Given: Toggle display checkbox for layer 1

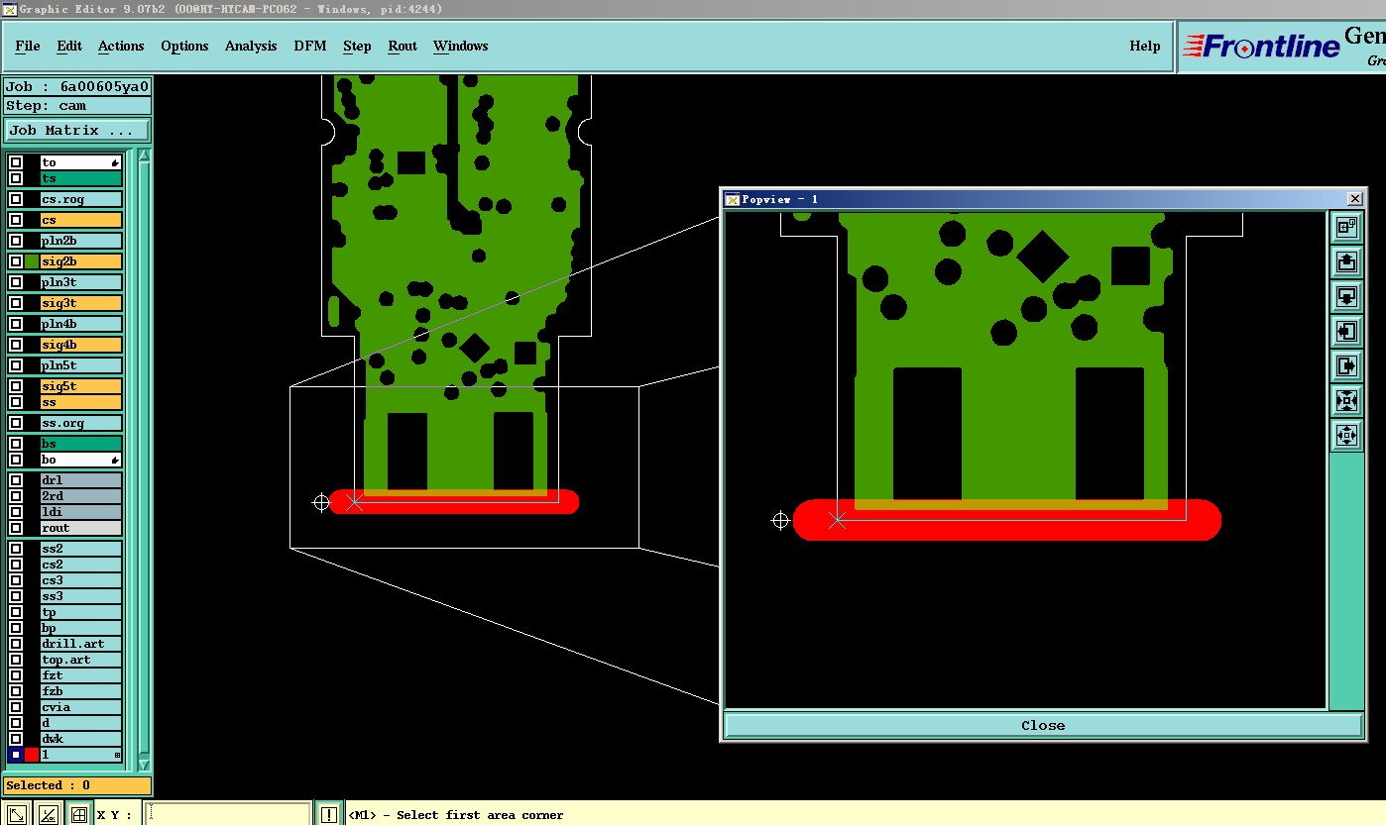Looking at the screenshot, I should click(x=16, y=755).
